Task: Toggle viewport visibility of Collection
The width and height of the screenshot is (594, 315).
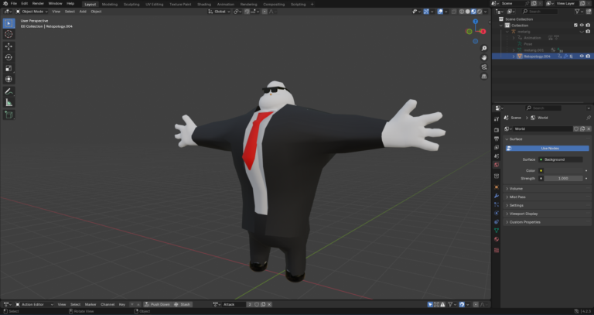Action: [x=581, y=26]
